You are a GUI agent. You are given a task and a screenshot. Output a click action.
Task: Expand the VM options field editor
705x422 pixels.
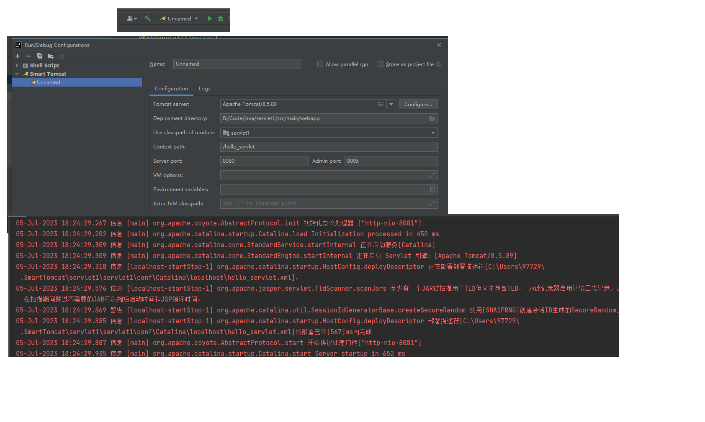[x=432, y=175]
